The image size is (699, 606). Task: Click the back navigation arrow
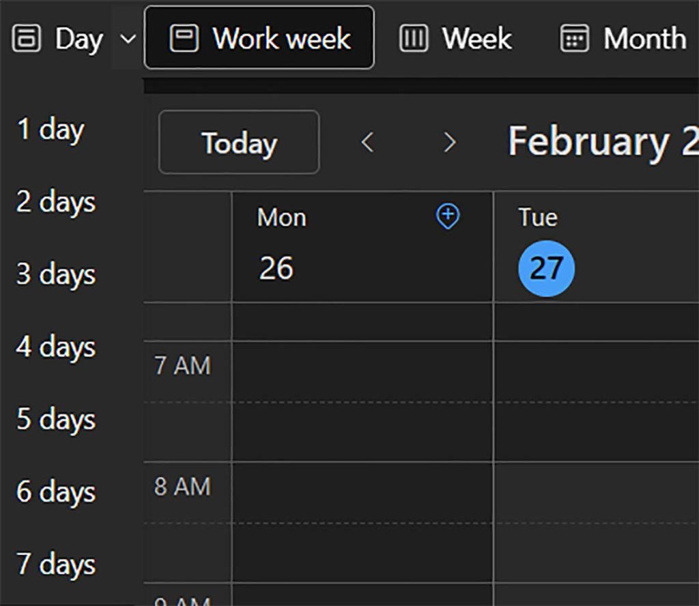pyautogui.click(x=367, y=142)
